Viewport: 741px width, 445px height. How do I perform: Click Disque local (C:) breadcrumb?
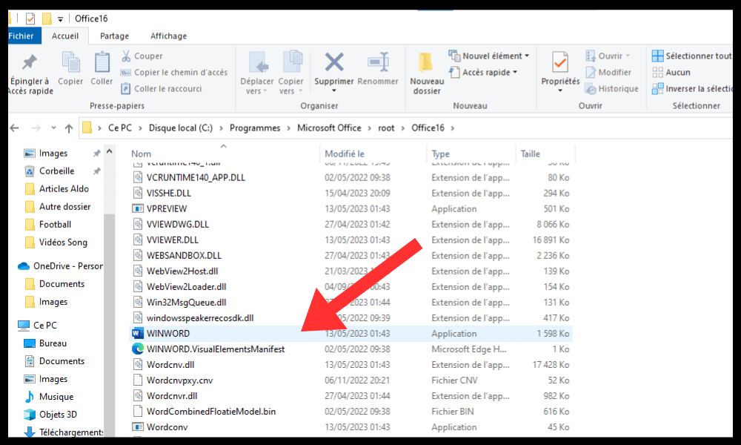point(181,128)
